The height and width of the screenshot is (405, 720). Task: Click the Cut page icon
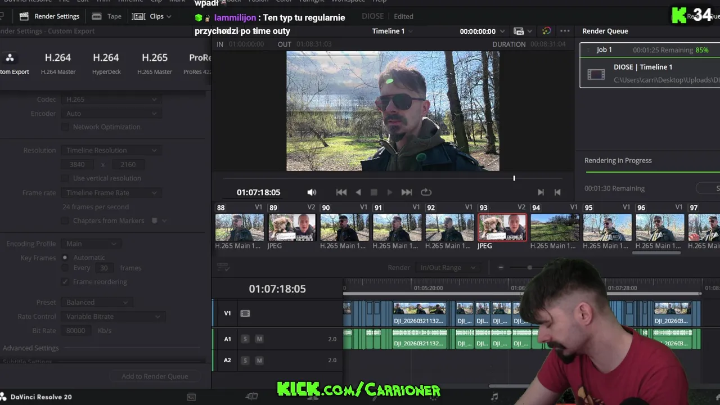pos(252,397)
